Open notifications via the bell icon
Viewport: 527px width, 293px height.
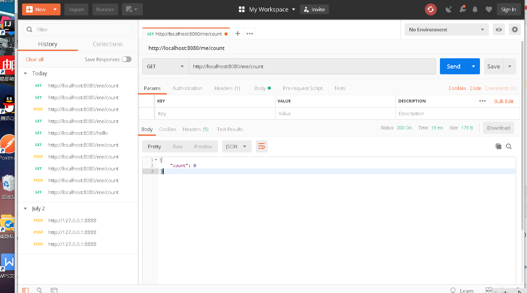pyautogui.click(x=475, y=9)
